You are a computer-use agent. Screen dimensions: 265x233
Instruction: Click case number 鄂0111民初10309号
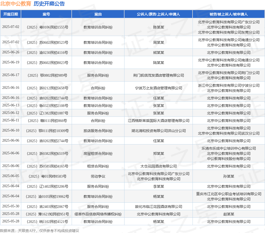tap(48, 131)
